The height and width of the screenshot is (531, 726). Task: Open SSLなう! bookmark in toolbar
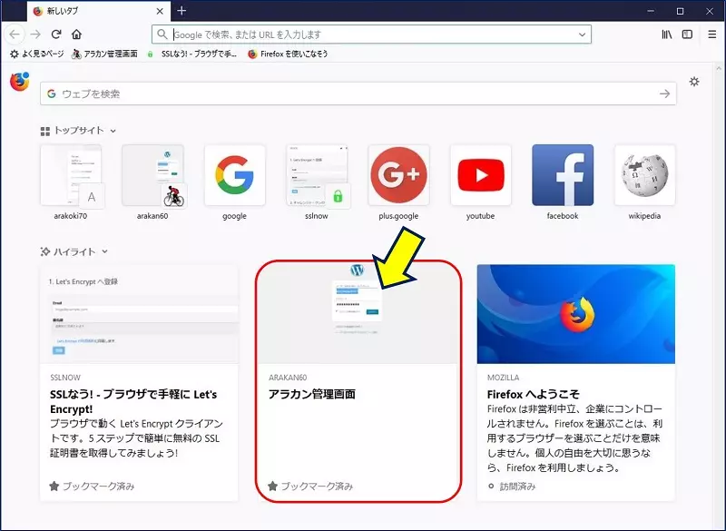pyautogui.click(x=191, y=54)
